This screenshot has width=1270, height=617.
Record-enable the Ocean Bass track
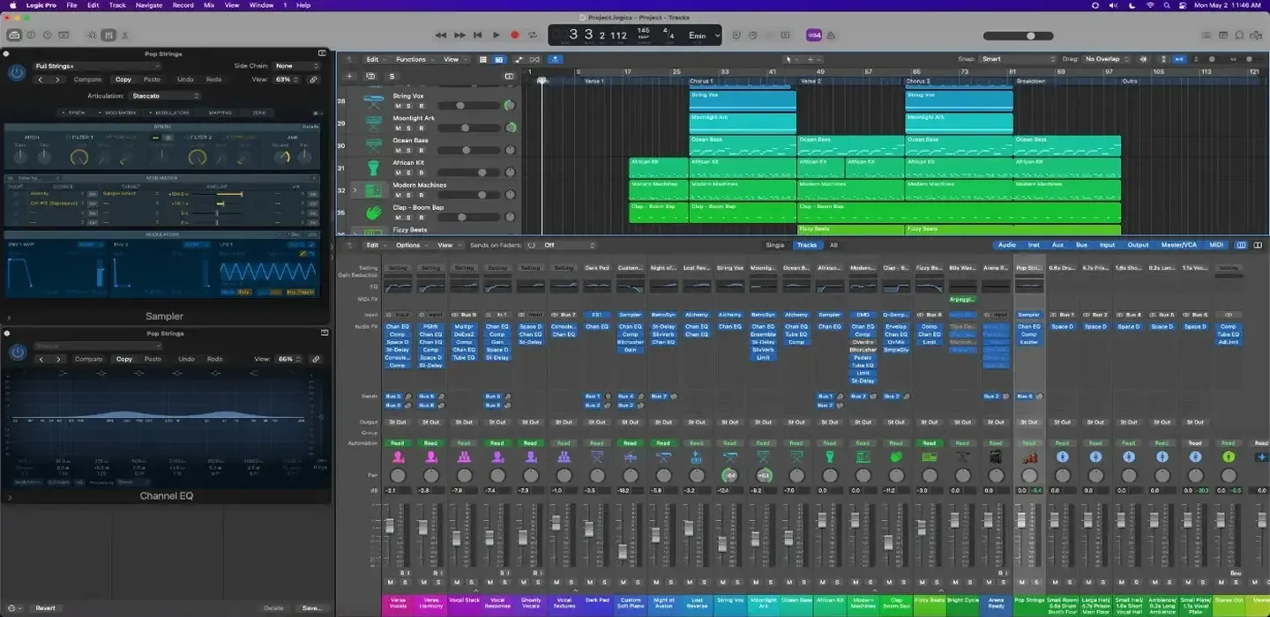[x=421, y=151]
